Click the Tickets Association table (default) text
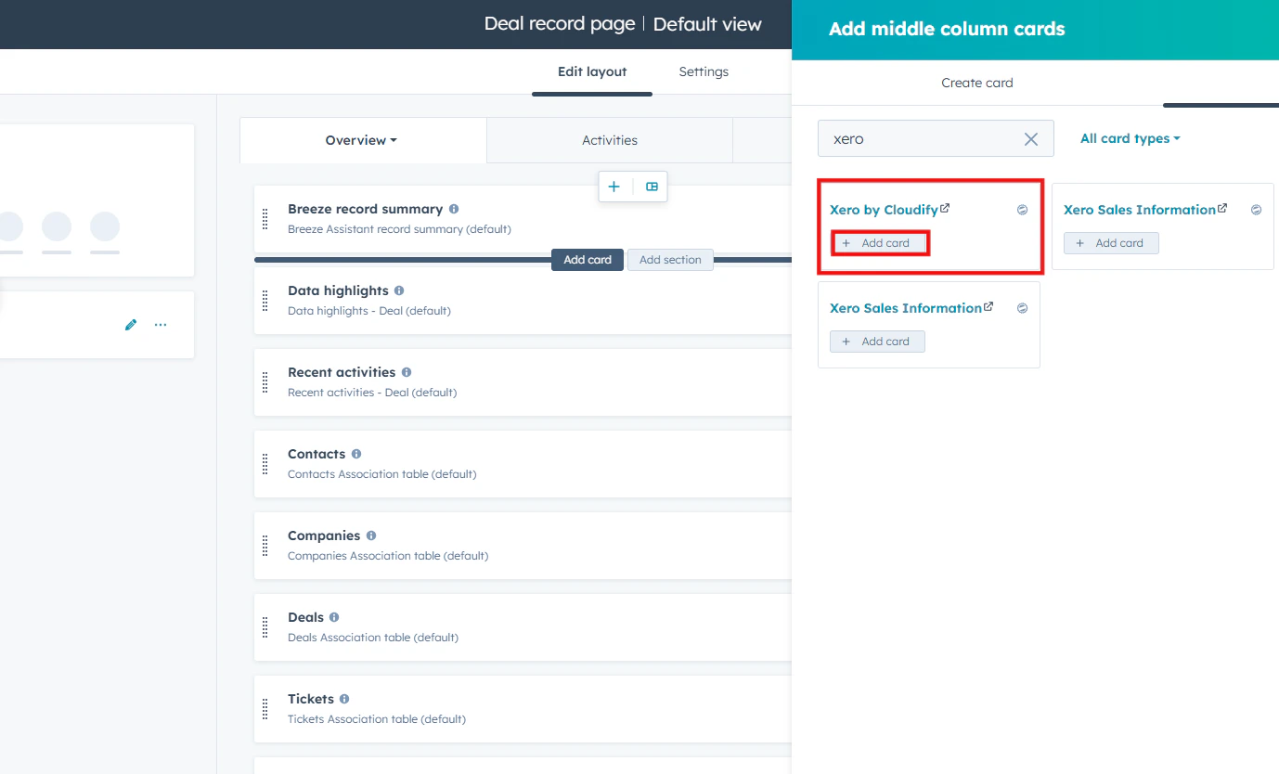The width and height of the screenshot is (1279, 774). tap(377, 719)
